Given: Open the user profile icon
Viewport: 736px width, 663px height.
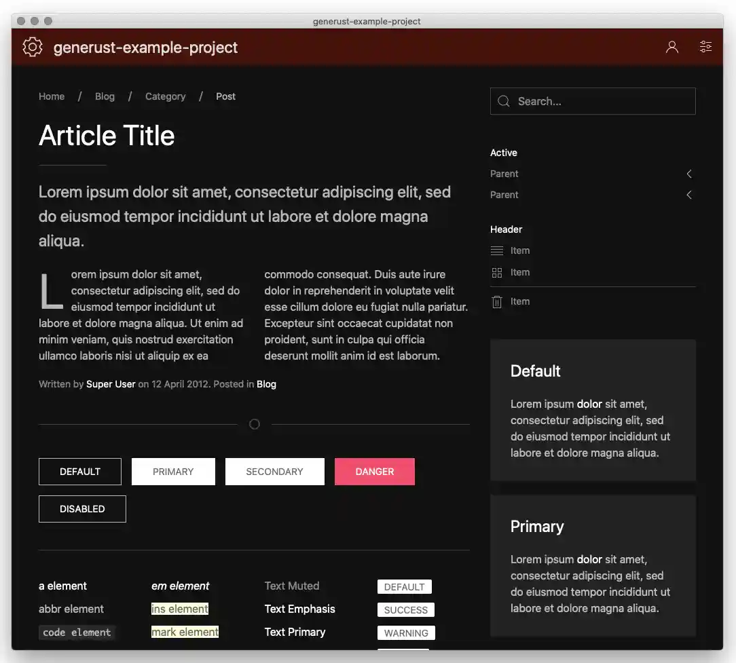Looking at the screenshot, I should (671, 47).
